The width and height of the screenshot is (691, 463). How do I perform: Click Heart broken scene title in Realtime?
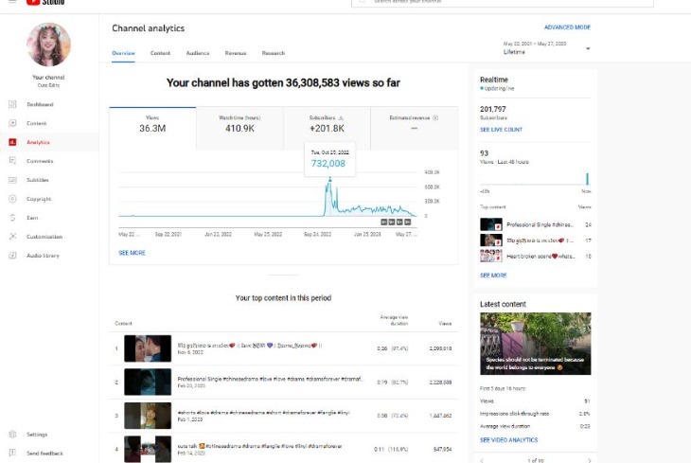(x=540, y=256)
